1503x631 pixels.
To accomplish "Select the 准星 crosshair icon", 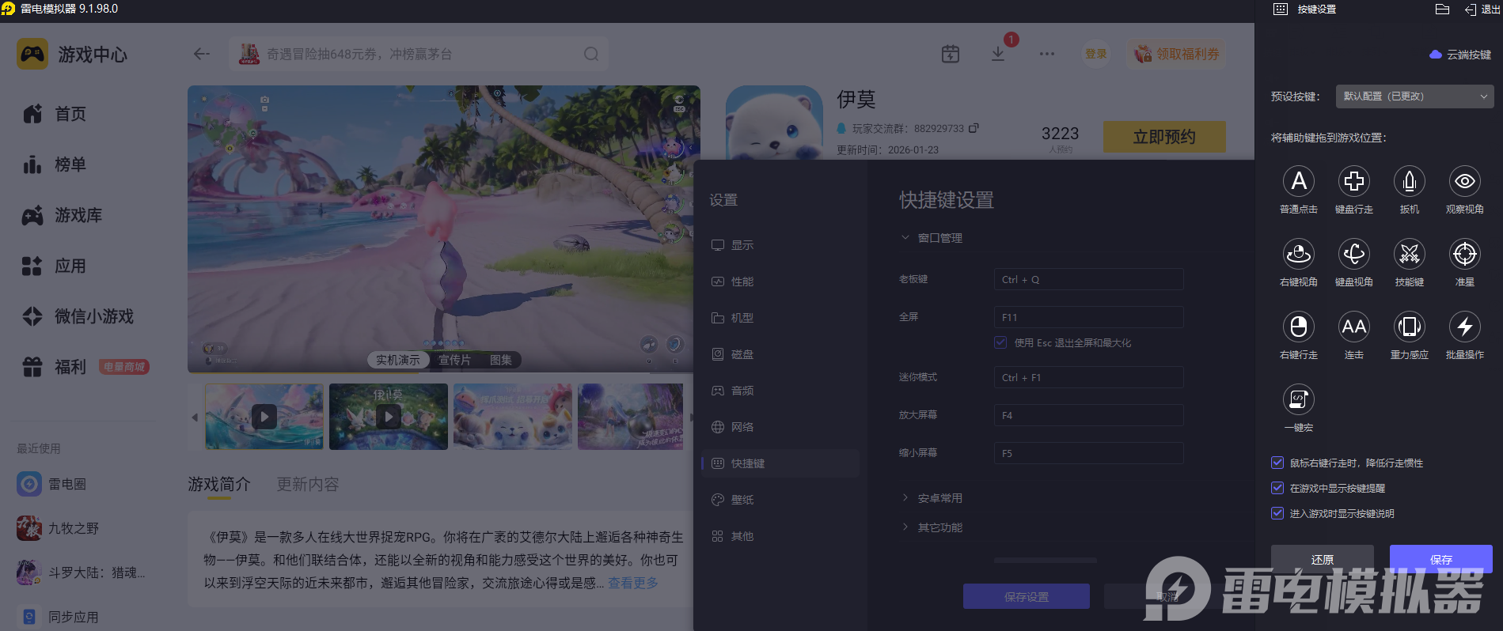I will click(1464, 255).
